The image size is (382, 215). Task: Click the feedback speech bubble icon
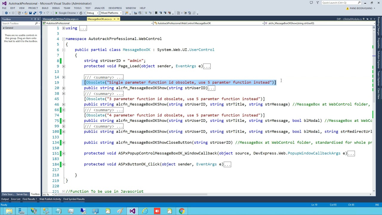[311, 3]
